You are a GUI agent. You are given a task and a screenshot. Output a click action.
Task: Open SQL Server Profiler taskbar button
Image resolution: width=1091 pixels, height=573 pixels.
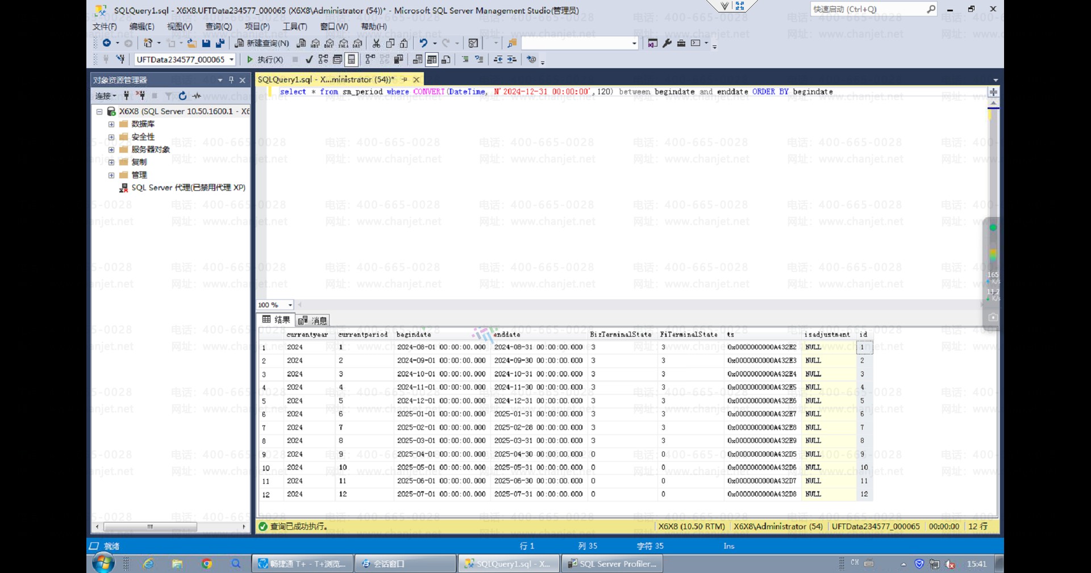point(613,563)
